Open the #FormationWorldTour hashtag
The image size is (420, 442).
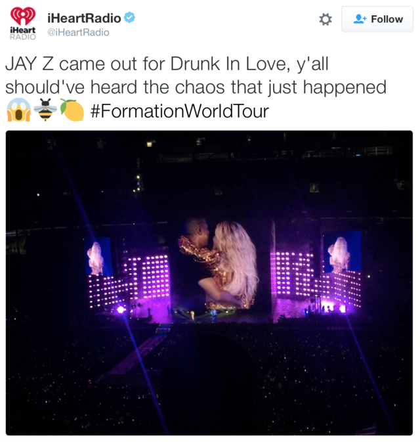[179, 111]
